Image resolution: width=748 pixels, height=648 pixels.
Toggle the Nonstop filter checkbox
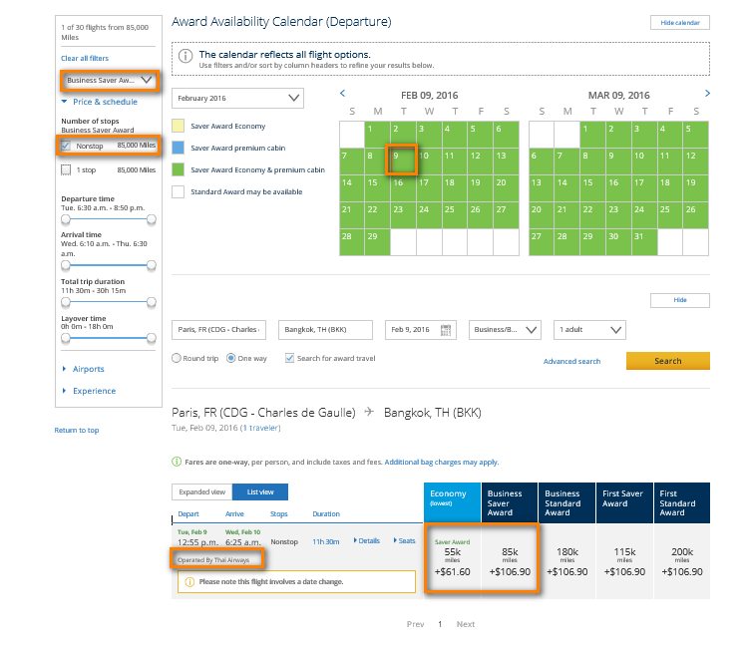(66, 146)
